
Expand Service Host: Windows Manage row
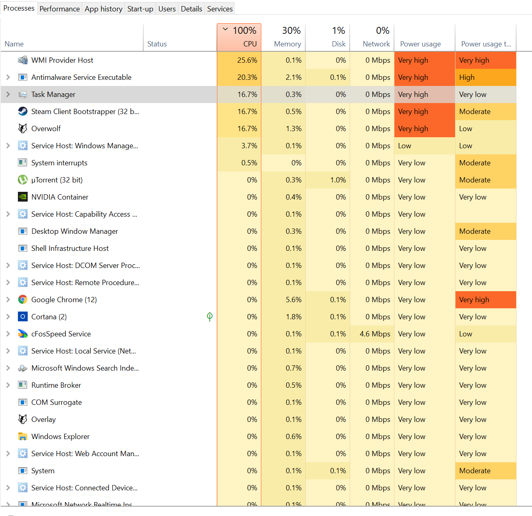click(8, 146)
